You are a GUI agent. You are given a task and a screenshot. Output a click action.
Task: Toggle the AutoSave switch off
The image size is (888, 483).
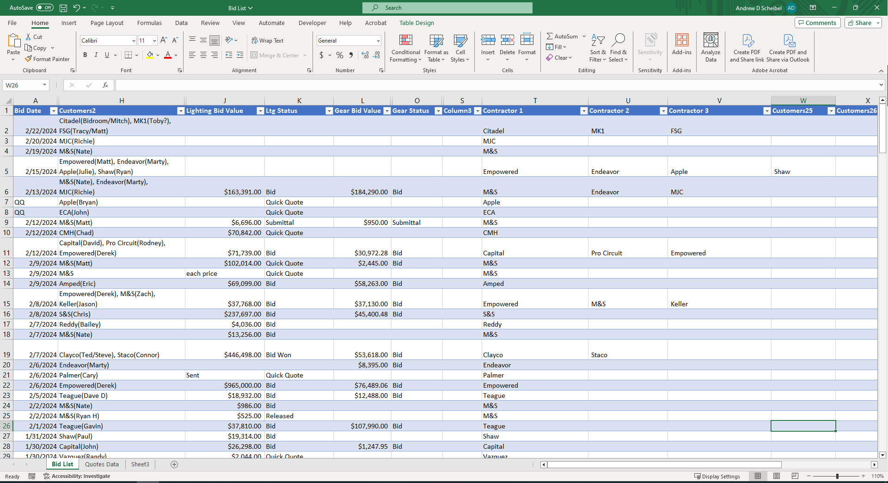coord(44,7)
